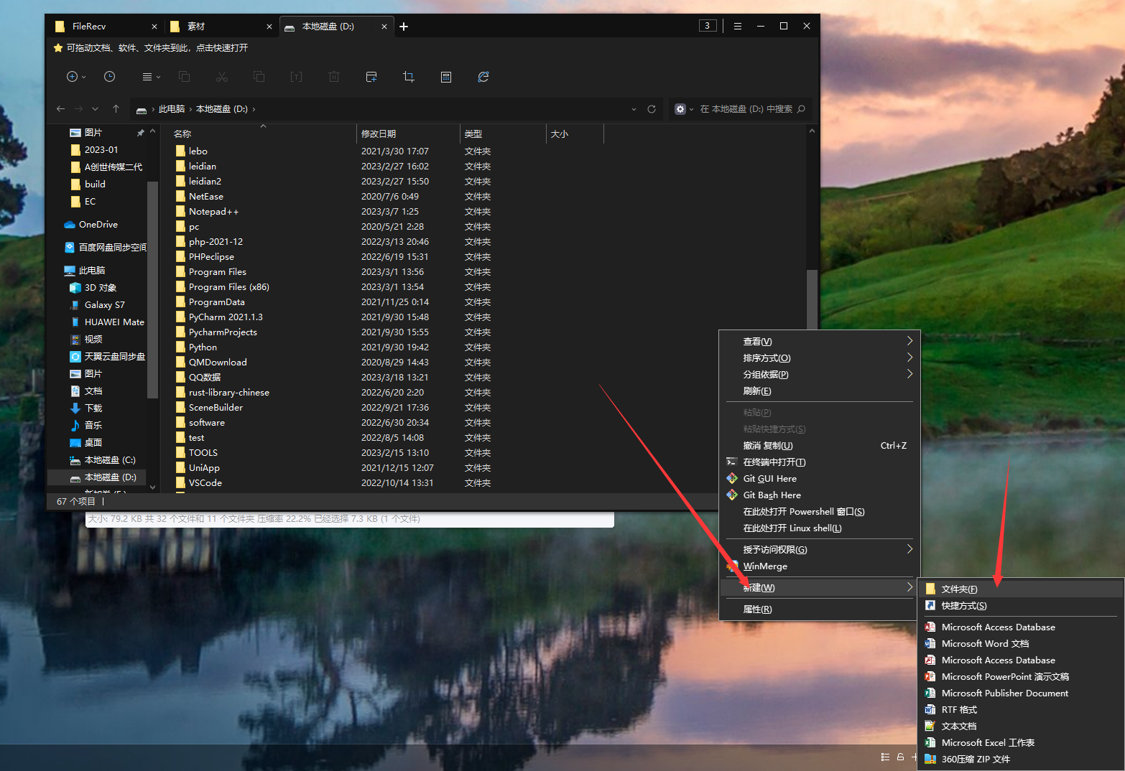
Task: Click the new window icon in toolbar
Action: tap(371, 77)
